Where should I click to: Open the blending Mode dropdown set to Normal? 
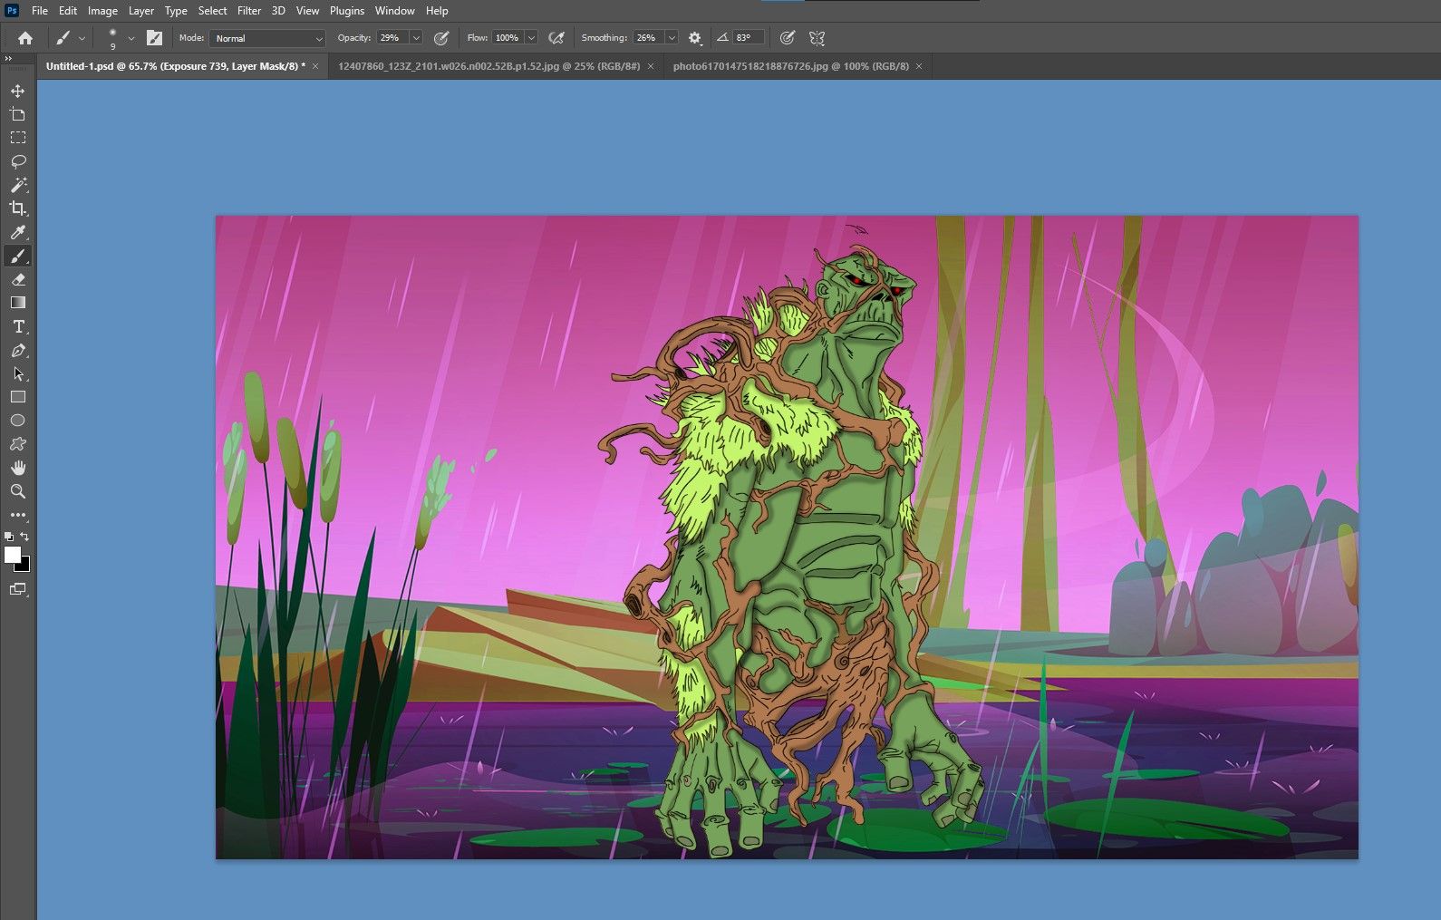[267, 38]
